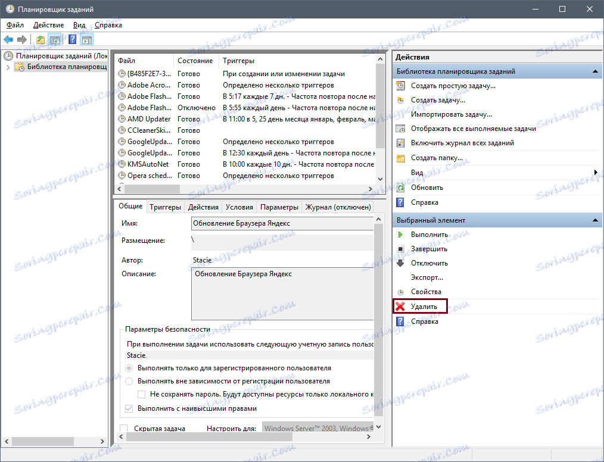This screenshot has height=462, width=604.
Task: Click 'Создать простую задачу...' action
Action: [453, 86]
